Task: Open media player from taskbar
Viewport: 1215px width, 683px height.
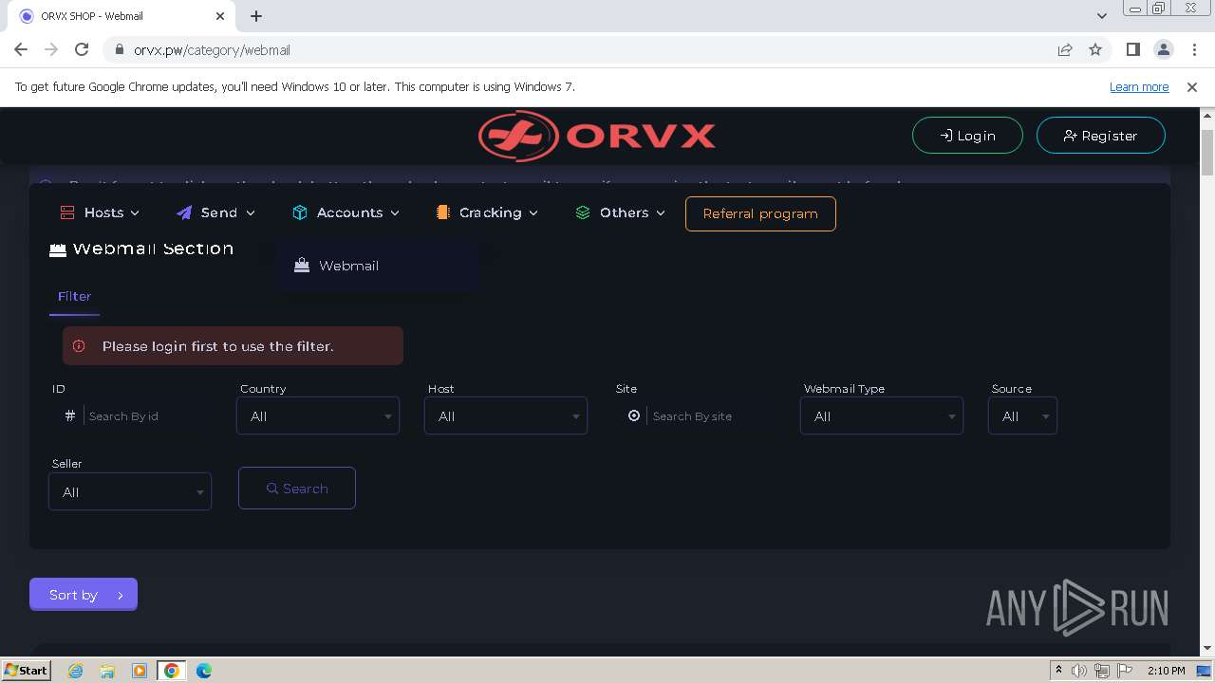Action: pyautogui.click(x=140, y=671)
